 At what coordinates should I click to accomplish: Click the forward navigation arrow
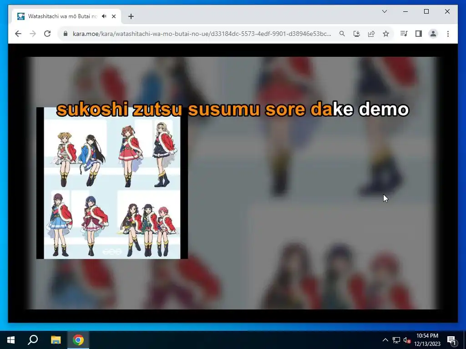tap(33, 34)
